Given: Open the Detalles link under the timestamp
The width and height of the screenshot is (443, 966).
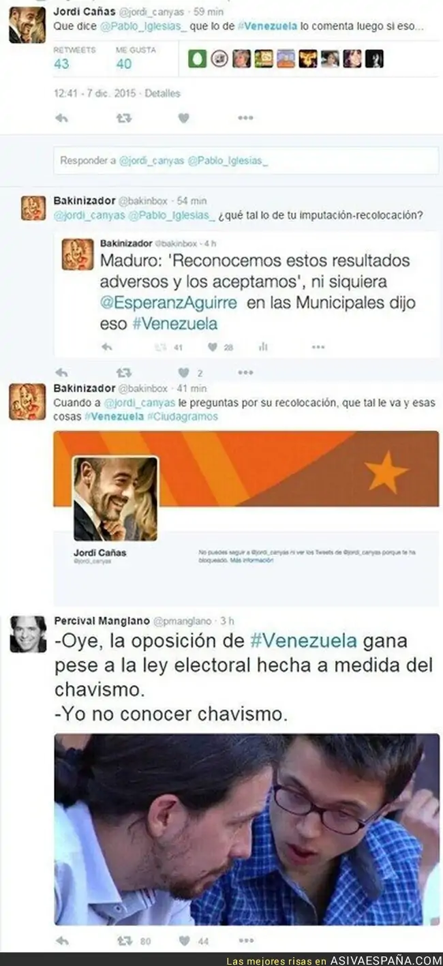Looking at the screenshot, I should 163,93.
